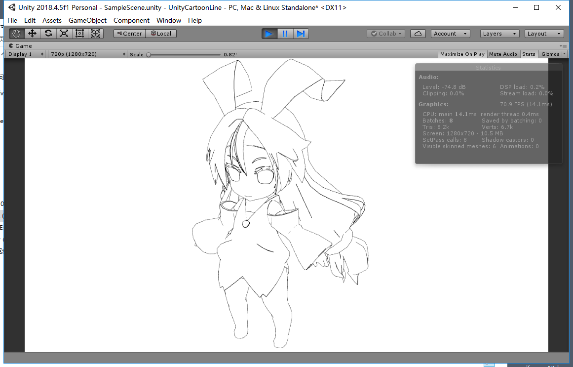Pause the game with the Pause button
The image size is (573, 367).
click(285, 34)
